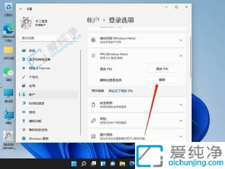Open the Windows Start button on taskbar
The height and width of the screenshot is (169, 225).
pyautogui.click(x=74, y=164)
